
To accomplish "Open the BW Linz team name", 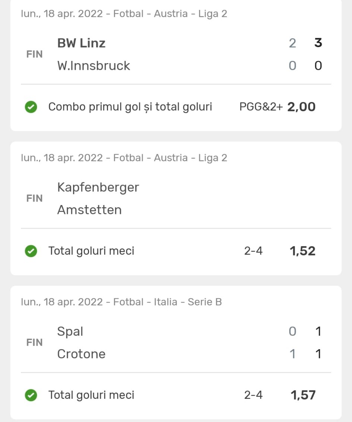I will (81, 43).
